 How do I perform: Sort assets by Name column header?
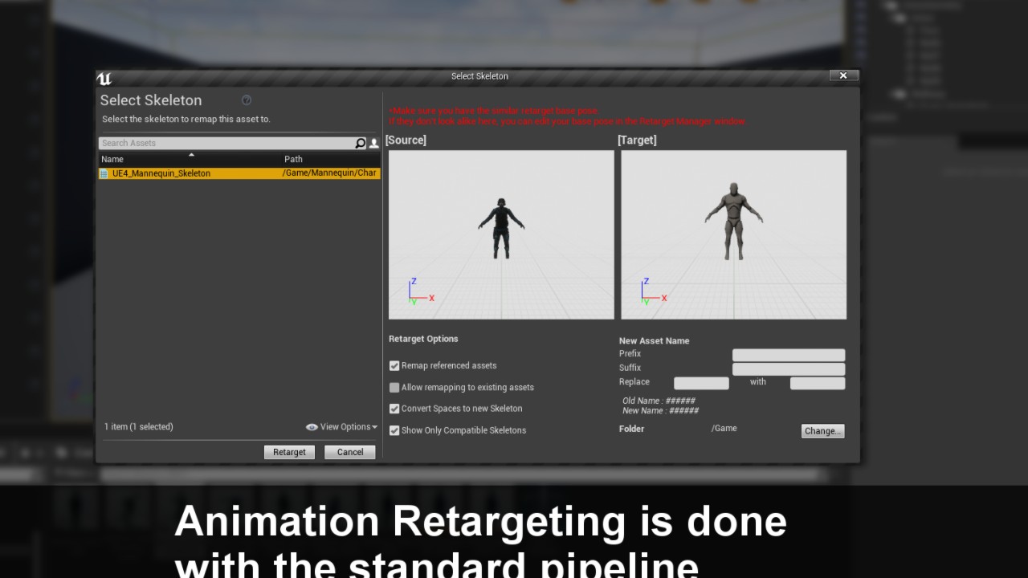[x=112, y=159]
